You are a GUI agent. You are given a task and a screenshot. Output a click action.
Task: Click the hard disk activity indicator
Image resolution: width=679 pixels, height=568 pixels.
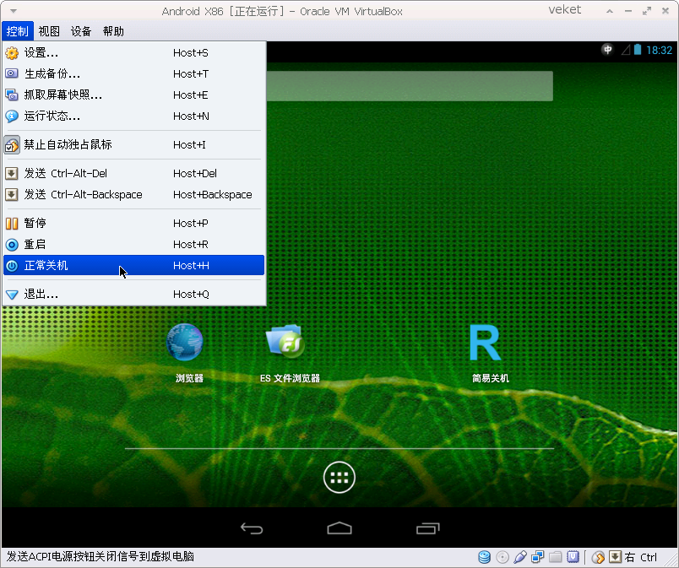pos(485,557)
